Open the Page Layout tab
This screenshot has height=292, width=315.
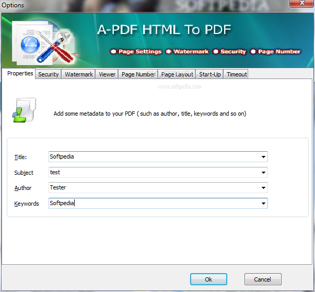coord(177,74)
